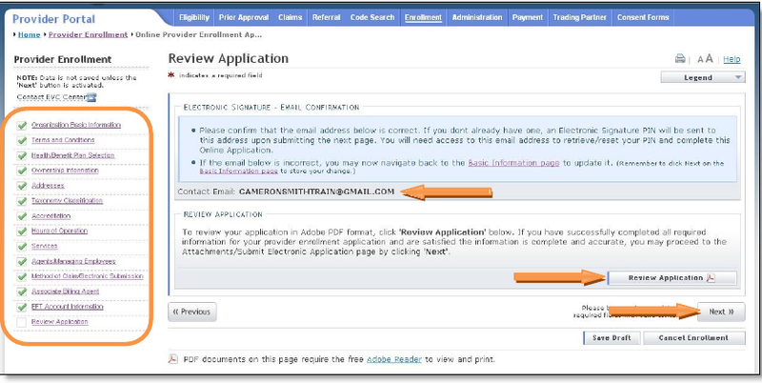The image size is (762, 383).
Task: Open Associate Billing Agent step
Action: tap(65, 292)
